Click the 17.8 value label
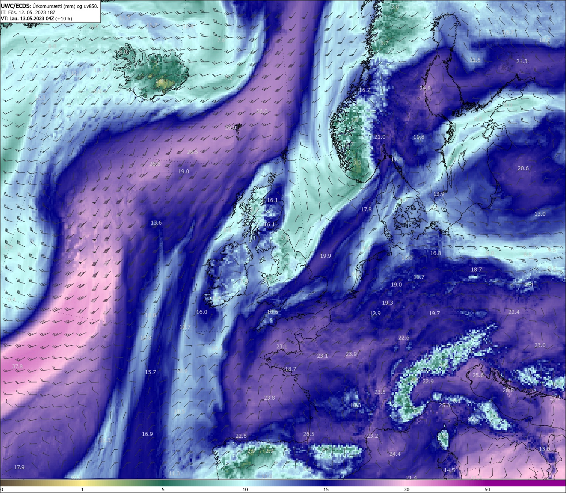Screen dimensions: 566x493 366,209
